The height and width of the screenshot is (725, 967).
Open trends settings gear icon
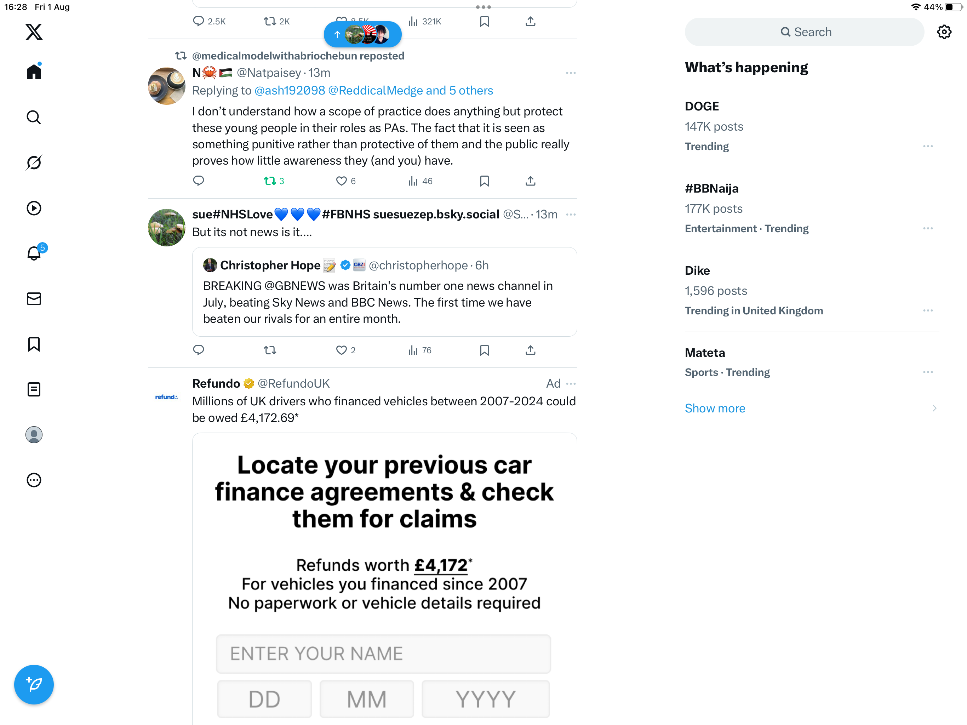click(944, 32)
